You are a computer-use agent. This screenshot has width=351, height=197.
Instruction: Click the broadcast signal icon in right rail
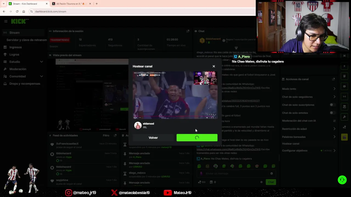(344, 96)
